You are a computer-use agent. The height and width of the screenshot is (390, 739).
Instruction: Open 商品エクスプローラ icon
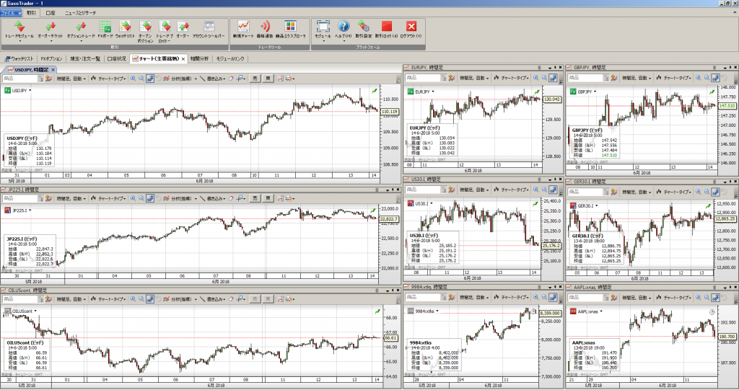(289, 29)
